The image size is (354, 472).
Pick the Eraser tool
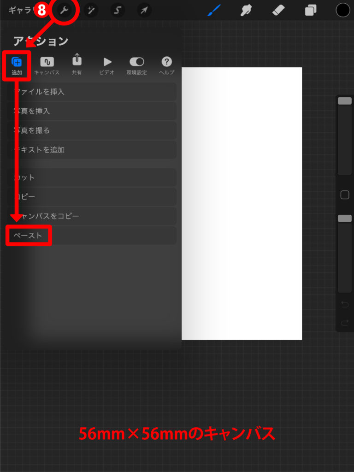click(278, 11)
